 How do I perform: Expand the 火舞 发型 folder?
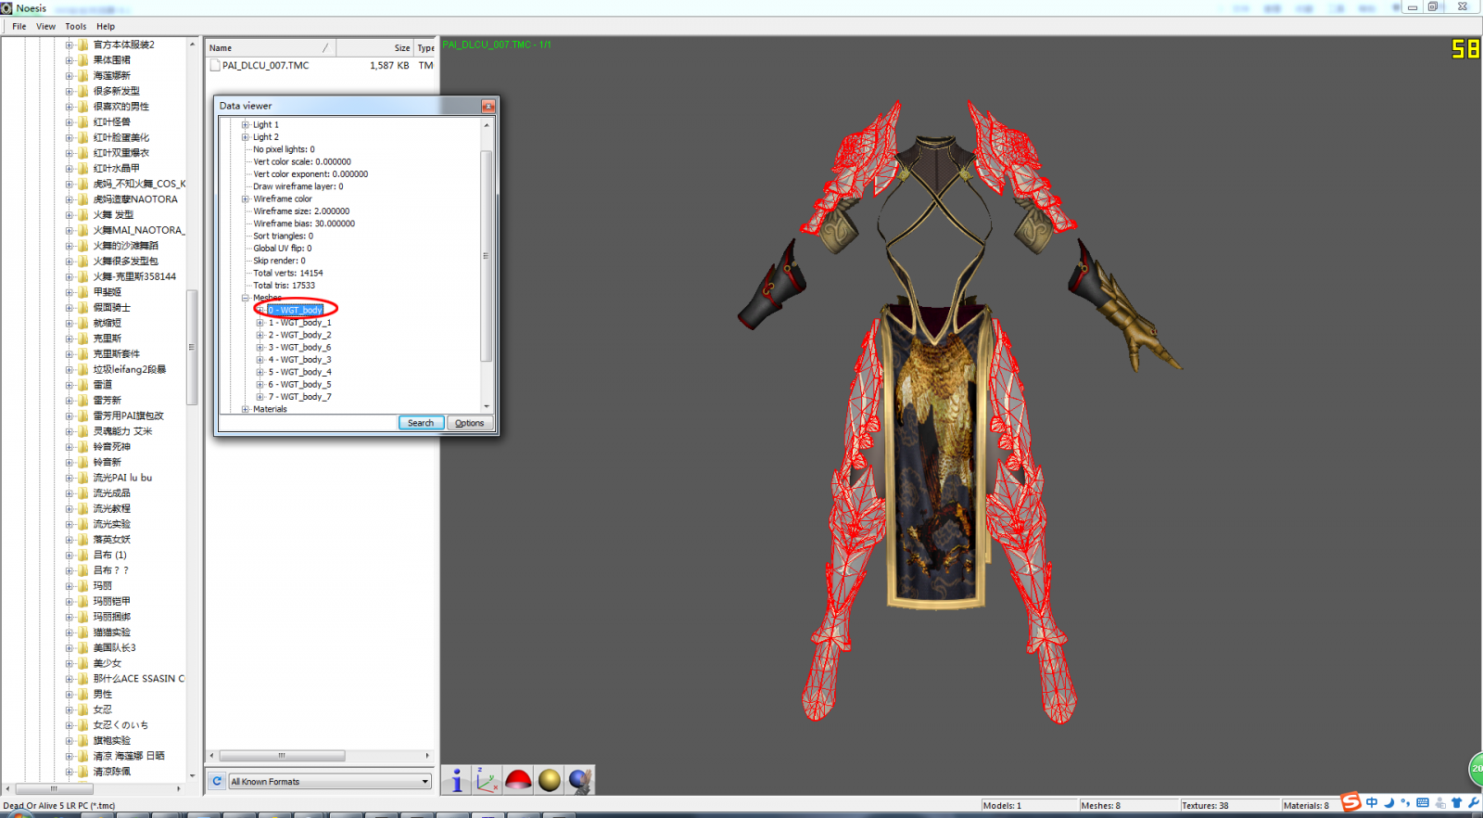tap(69, 215)
